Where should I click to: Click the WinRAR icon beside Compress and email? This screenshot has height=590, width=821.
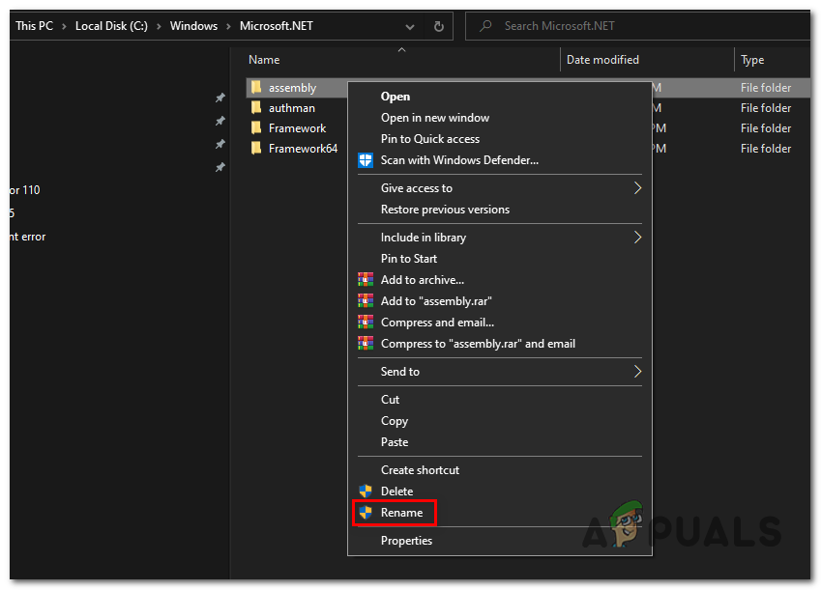366,323
